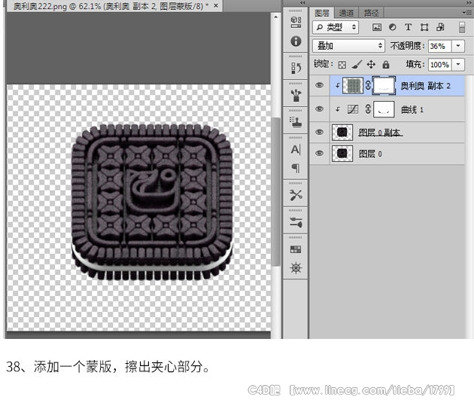The image size is (474, 403).
Task: Open the Character panel icon
Action: pyautogui.click(x=296, y=150)
